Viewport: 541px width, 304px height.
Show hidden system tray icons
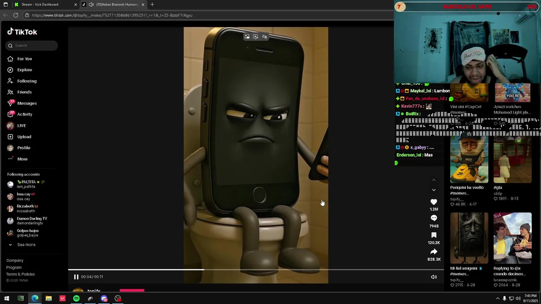click(x=497, y=299)
